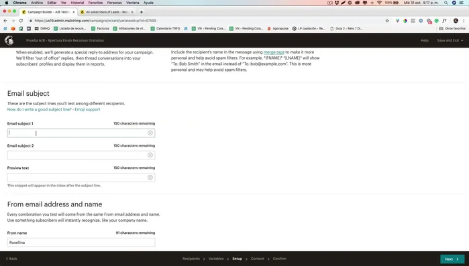
Task: Go to Confirm wizard step
Action: [280, 259]
